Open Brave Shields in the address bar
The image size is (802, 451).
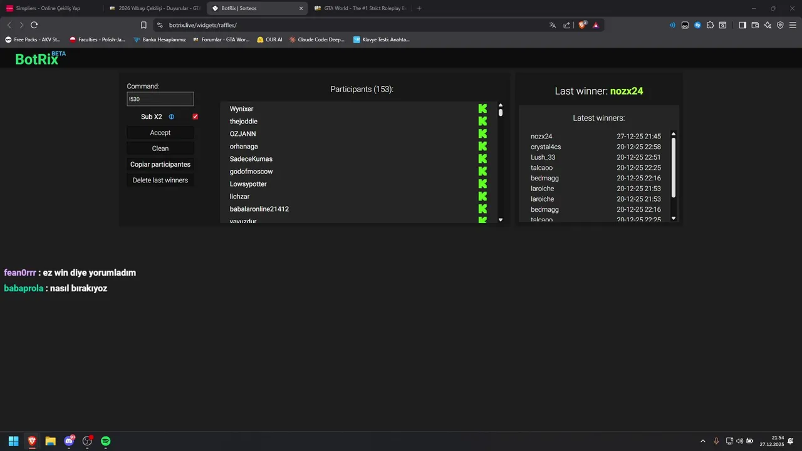click(x=582, y=25)
